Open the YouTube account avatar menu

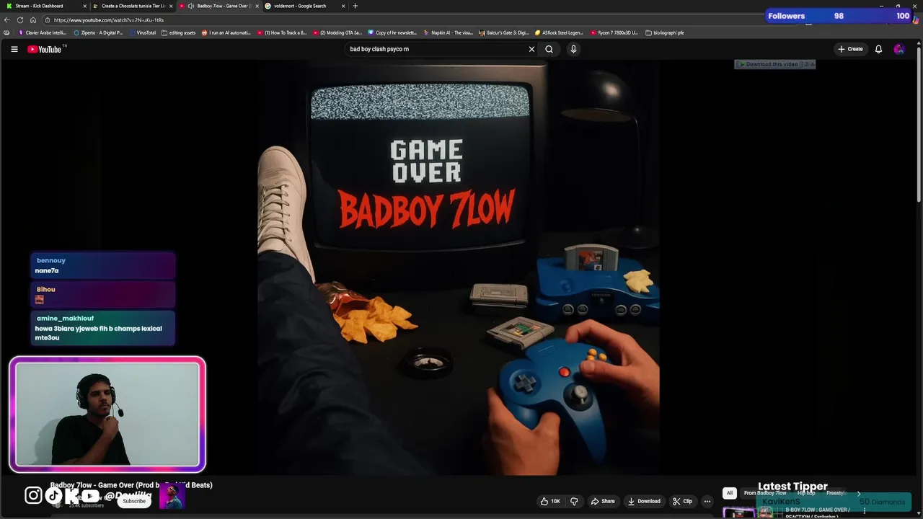pyautogui.click(x=898, y=49)
